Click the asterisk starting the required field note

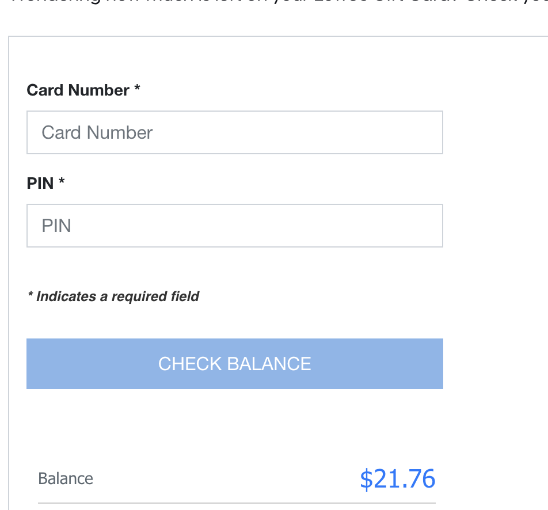click(x=30, y=295)
